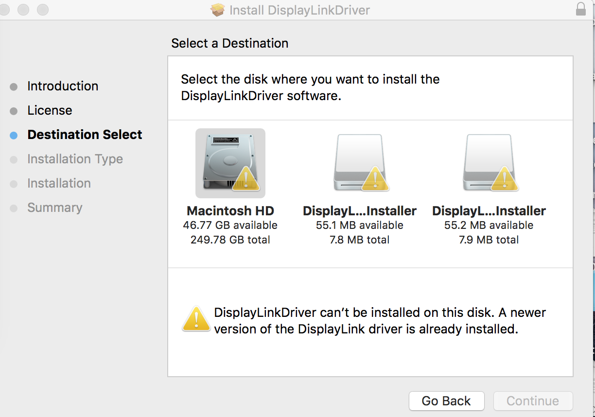Click the "Install DisplayLinkDriver" window title
The width and height of the screenshot is (595, 417).
coord(299,10)
